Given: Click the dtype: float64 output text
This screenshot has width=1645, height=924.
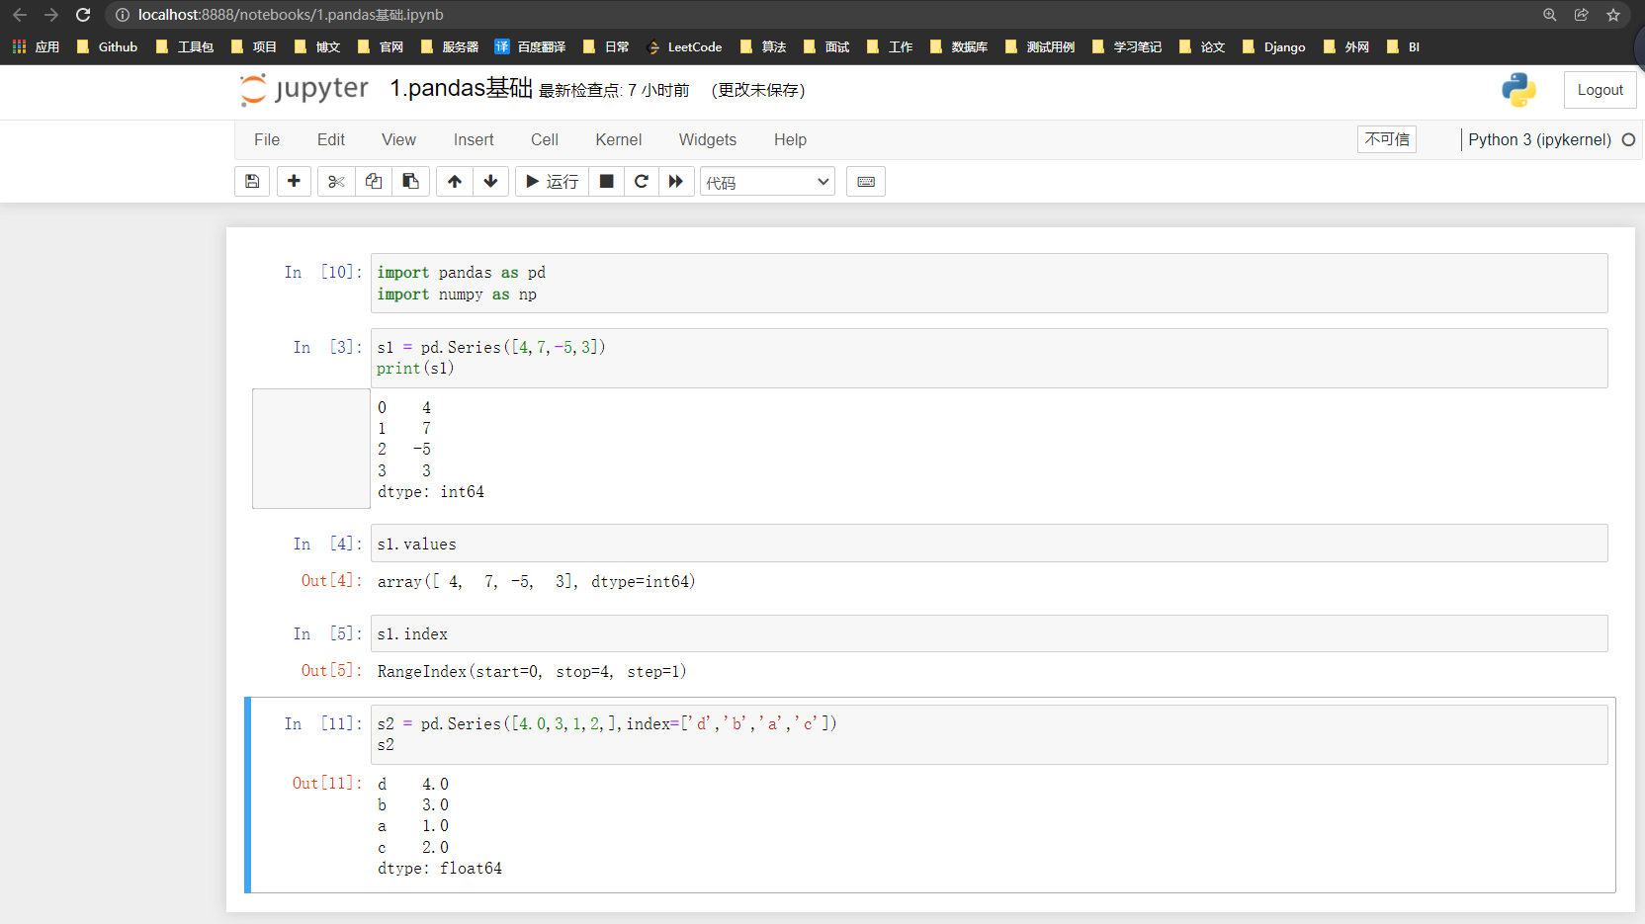Looking at the screenshot, I should pyautogui.click(x=440, y=869).
